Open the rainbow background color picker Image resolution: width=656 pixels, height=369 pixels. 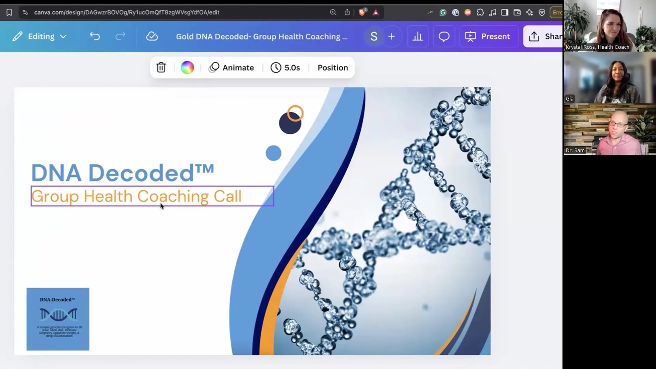coord(187,68)
